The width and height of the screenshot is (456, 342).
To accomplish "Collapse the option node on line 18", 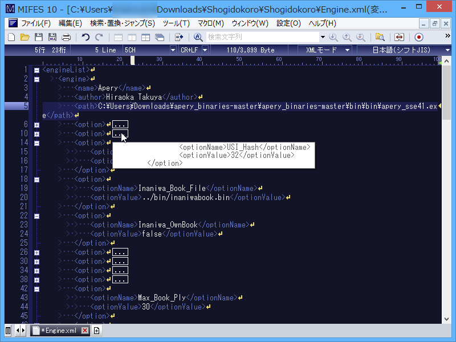I will tap(36, 180).
